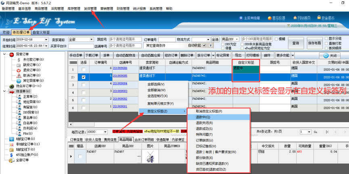Open the necklace product thumbnail image
349x174 pixels.
click(149, 157)
